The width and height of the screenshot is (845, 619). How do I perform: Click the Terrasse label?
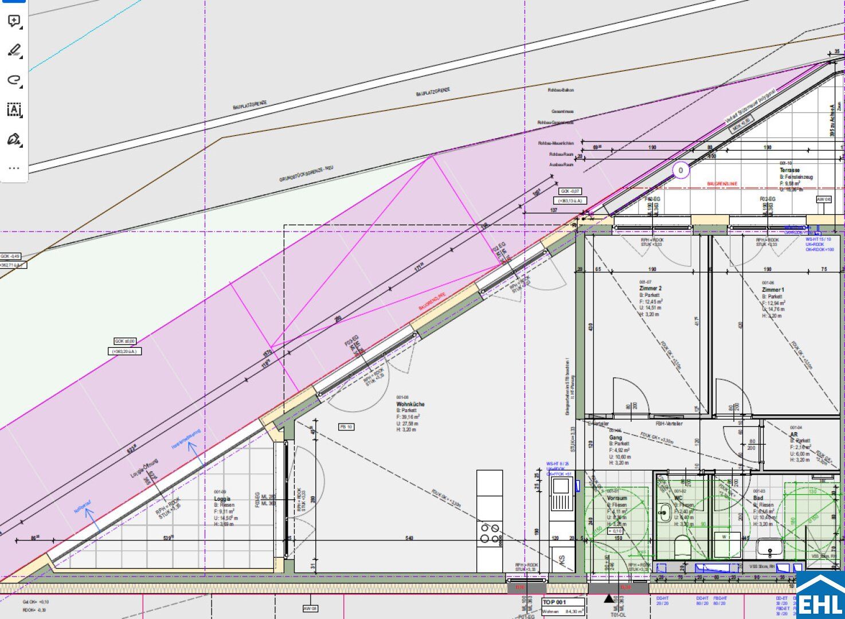[x=789, y=170]
